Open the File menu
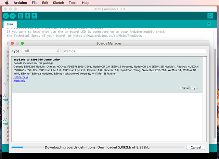 pyautogui.click(x=35, y=3)
